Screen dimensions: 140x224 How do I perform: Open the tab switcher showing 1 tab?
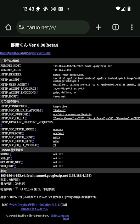point(115,27)
